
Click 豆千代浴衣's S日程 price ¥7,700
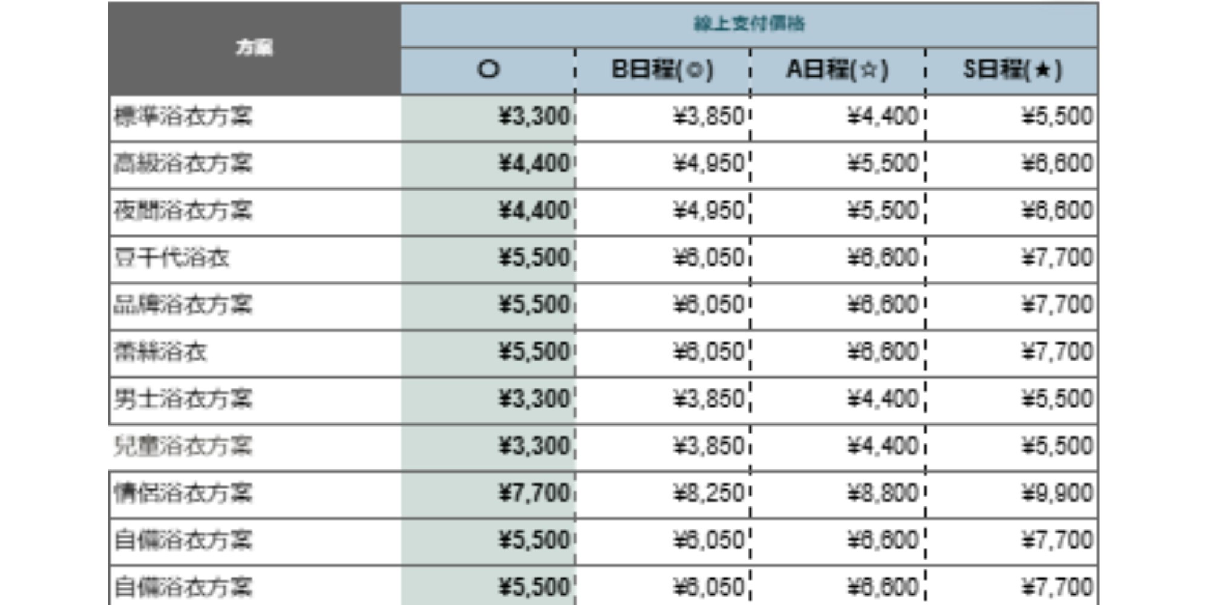click(1058, 258)
